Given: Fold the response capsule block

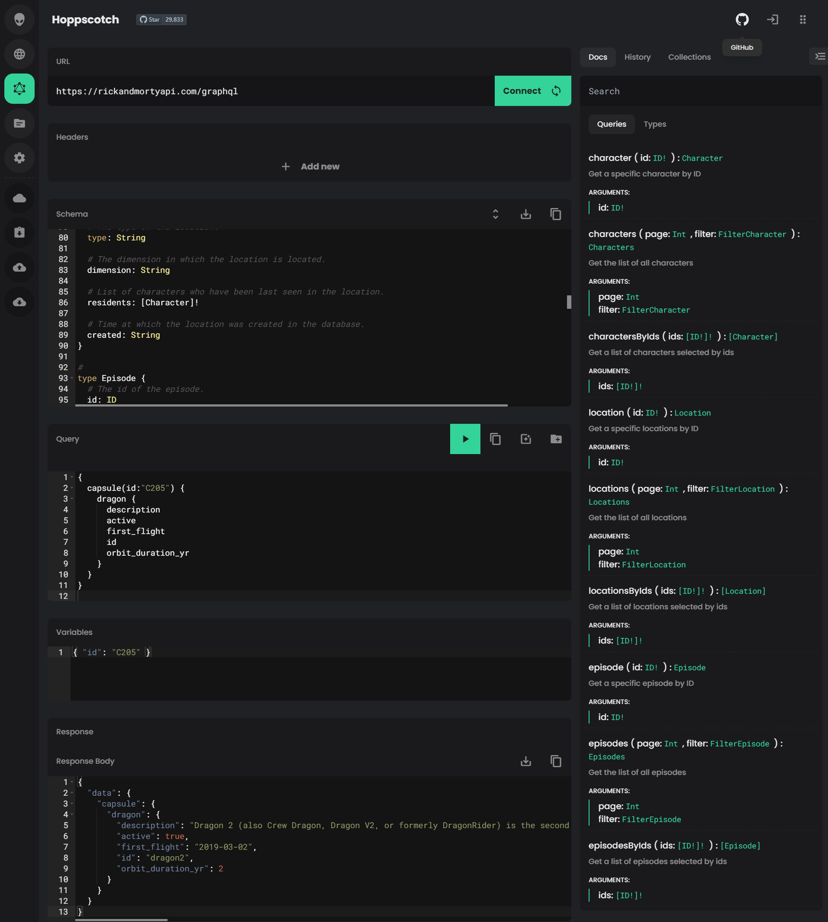Looking at the screenshot, I should pos(72,804).
